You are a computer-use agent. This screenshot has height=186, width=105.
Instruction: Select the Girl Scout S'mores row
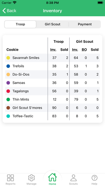point(52,108)
